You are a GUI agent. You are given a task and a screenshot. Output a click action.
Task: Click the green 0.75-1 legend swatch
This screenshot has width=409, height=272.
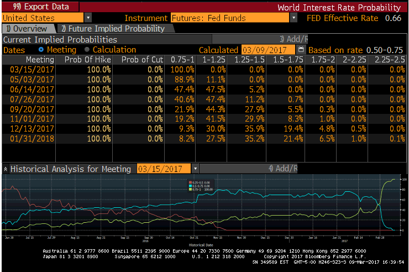[190, 189]
